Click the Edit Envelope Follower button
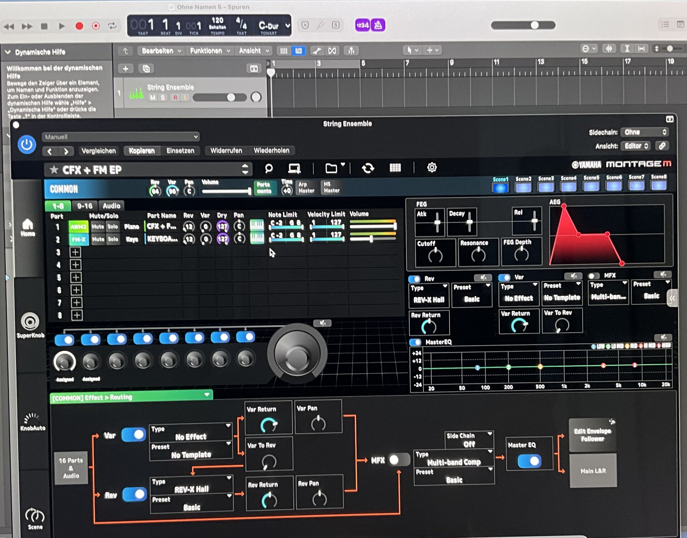Screen dimensions: 687x538 tap(593, 435)
